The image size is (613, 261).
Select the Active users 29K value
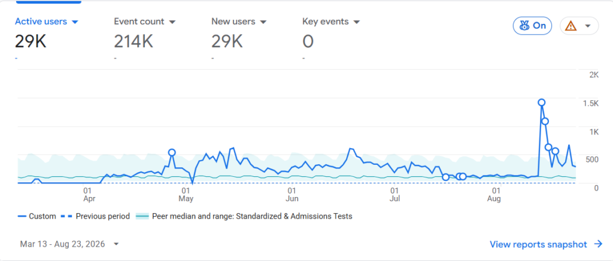coord(31,41)
